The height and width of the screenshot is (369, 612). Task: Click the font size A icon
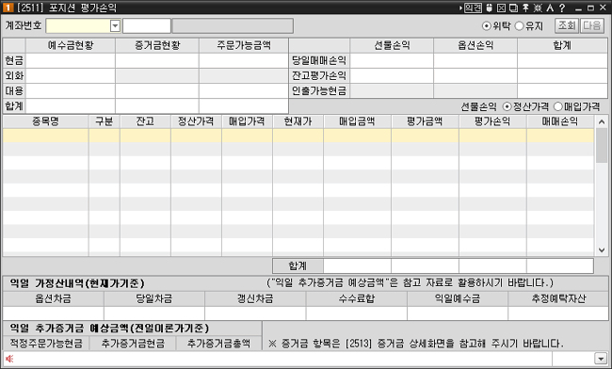pos(550,8)
